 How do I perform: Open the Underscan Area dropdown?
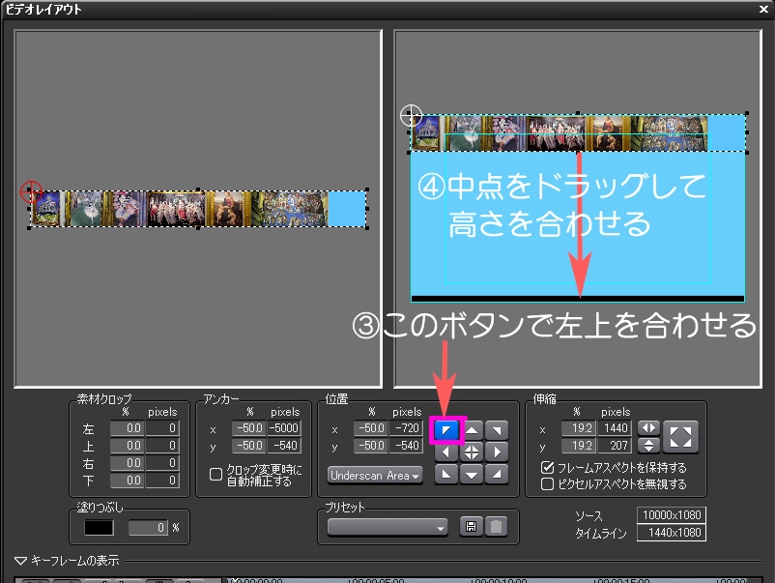(x=375, y=475)
